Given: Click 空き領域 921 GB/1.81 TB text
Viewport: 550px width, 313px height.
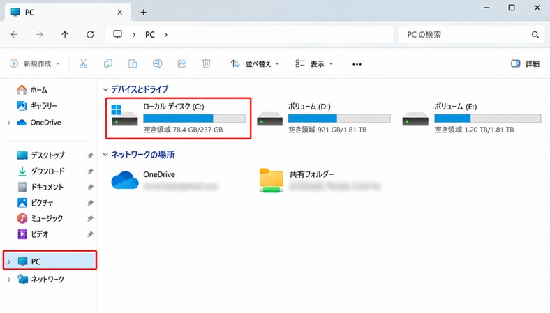Looking at the screenshot, I should pos(327,130).
